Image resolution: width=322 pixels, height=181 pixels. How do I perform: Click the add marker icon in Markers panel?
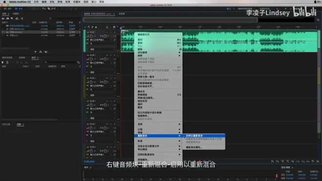[2, 62]
